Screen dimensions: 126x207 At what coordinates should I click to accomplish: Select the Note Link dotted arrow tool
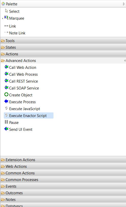15,33
